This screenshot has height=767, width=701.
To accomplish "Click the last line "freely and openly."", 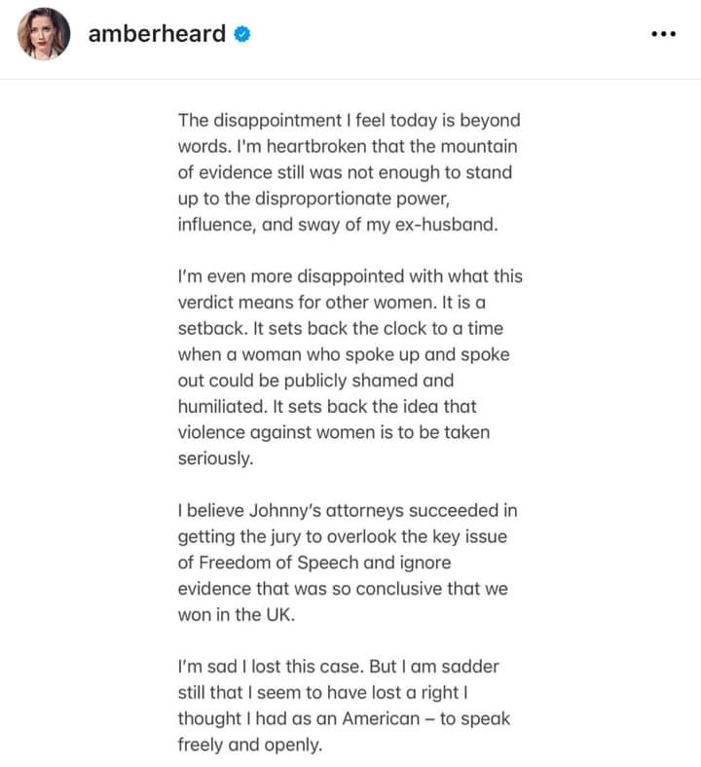I will (x=248, y=745).
